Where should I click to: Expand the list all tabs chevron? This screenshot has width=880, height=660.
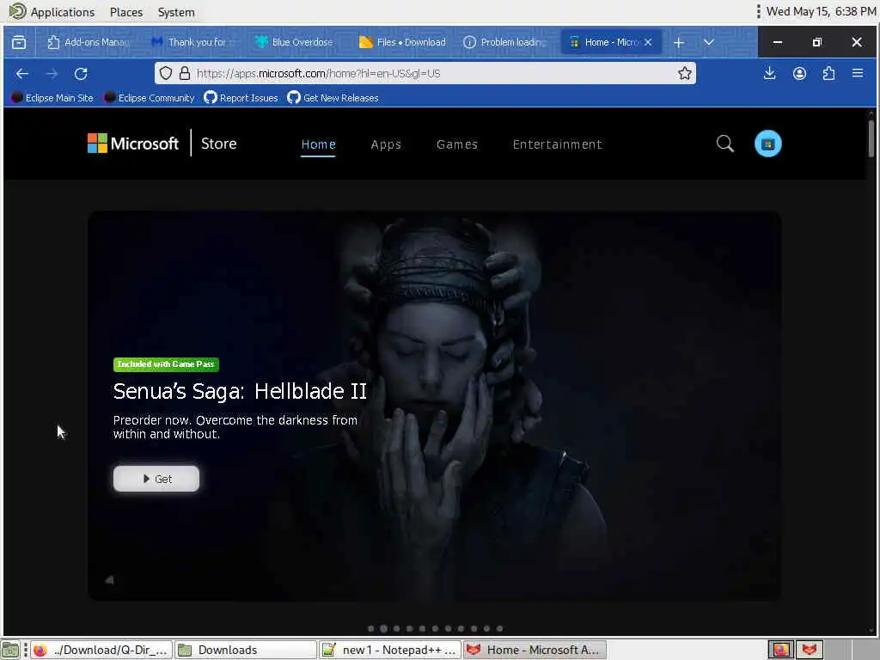(x=709, y=42)
